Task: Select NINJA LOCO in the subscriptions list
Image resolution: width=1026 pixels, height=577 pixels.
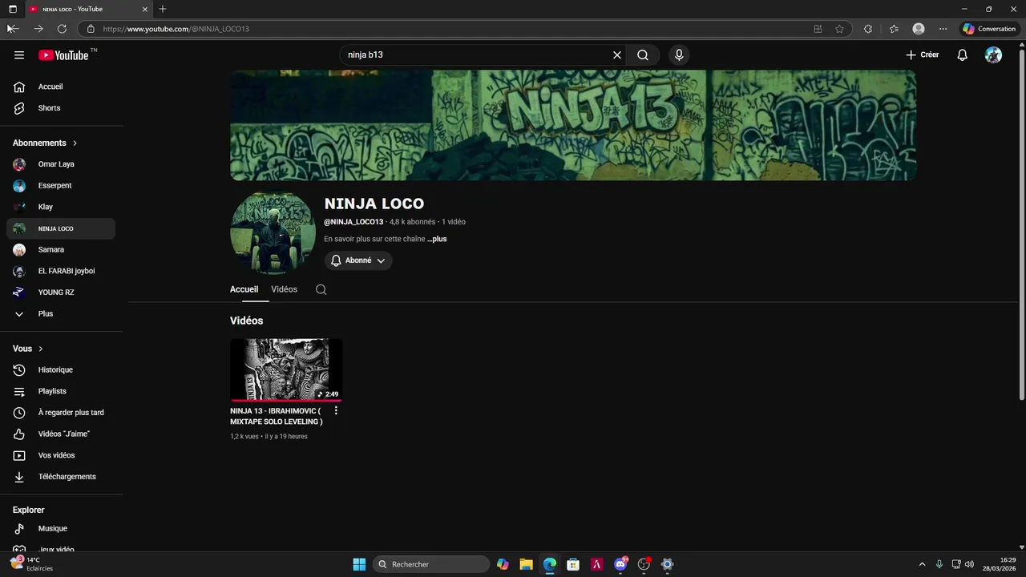Action: coord(61,228)
